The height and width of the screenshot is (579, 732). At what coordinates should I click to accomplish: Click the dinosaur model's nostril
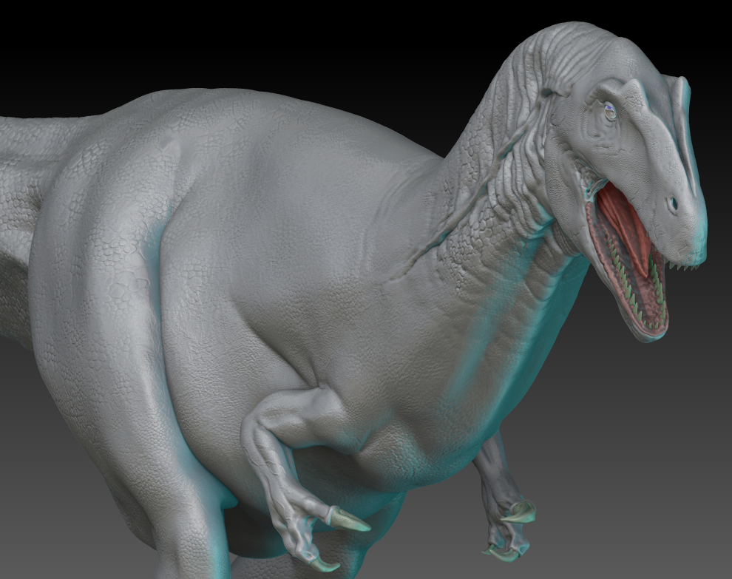pyautogui.click(x=673, y=203)
